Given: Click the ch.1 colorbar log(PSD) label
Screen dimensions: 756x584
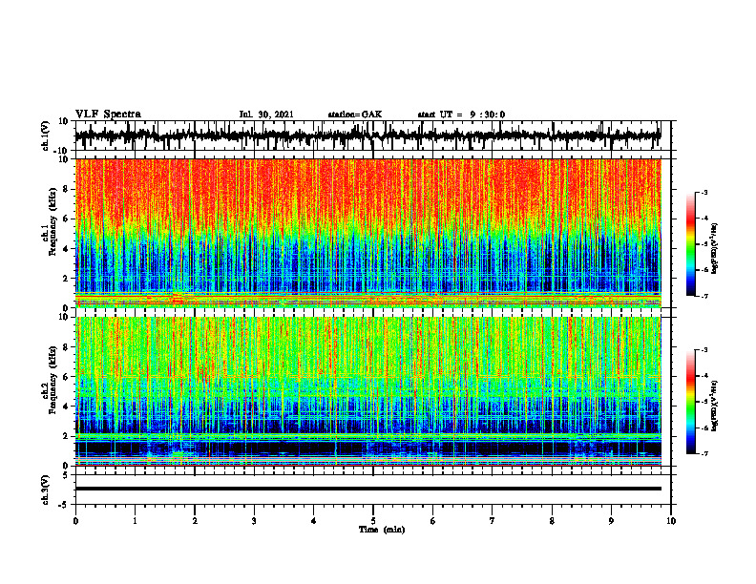Looking at the screenshot, I should [x=714, y=248].
